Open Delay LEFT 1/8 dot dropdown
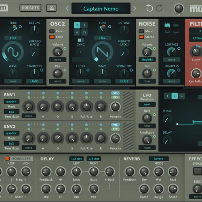Image resolution: width=202 pixels, height=202 pixels. (76, 159)
